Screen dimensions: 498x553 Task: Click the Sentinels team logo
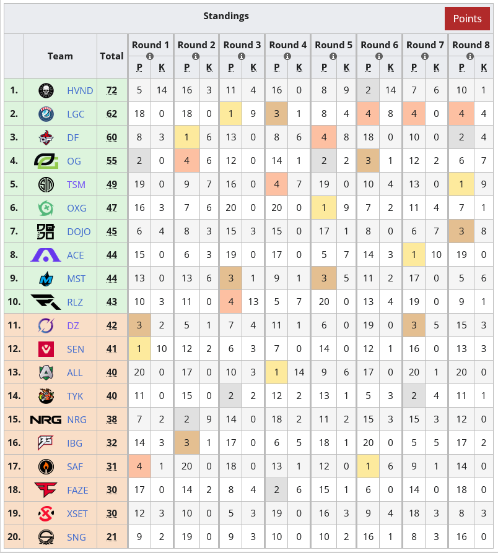pyautogui.click(x=46, y=349)
